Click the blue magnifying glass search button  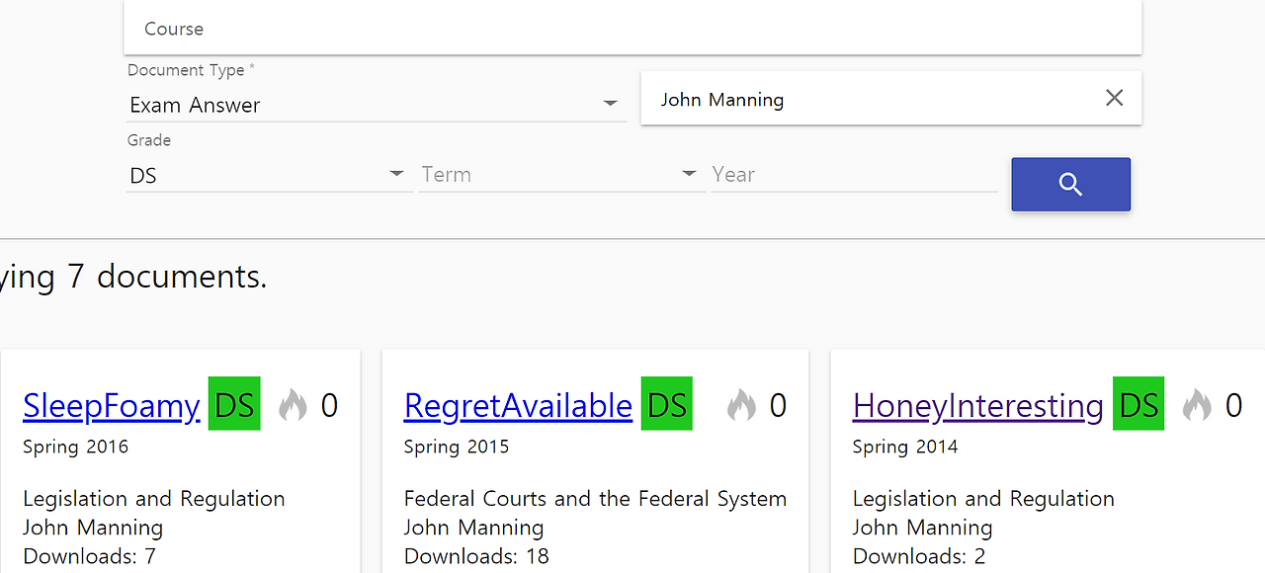coord(1070,185)
